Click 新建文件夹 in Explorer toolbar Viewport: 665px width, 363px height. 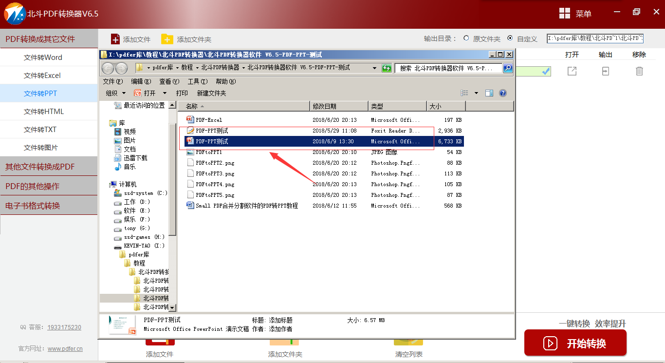pyautogui.click(x=211, y=93)
